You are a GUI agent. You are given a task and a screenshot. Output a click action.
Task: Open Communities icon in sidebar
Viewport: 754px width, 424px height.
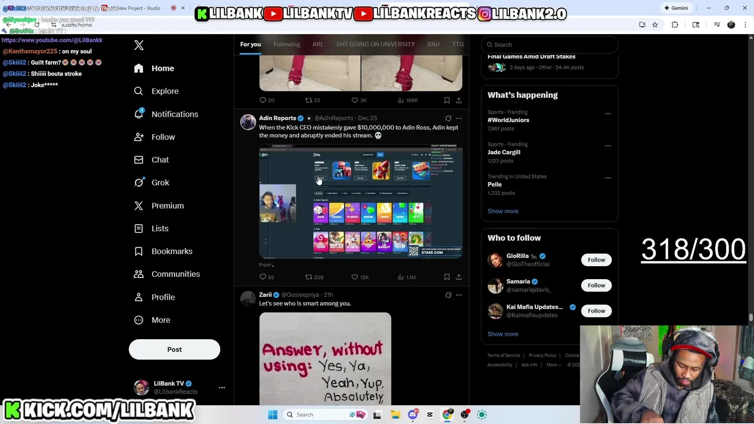[138, 274]
